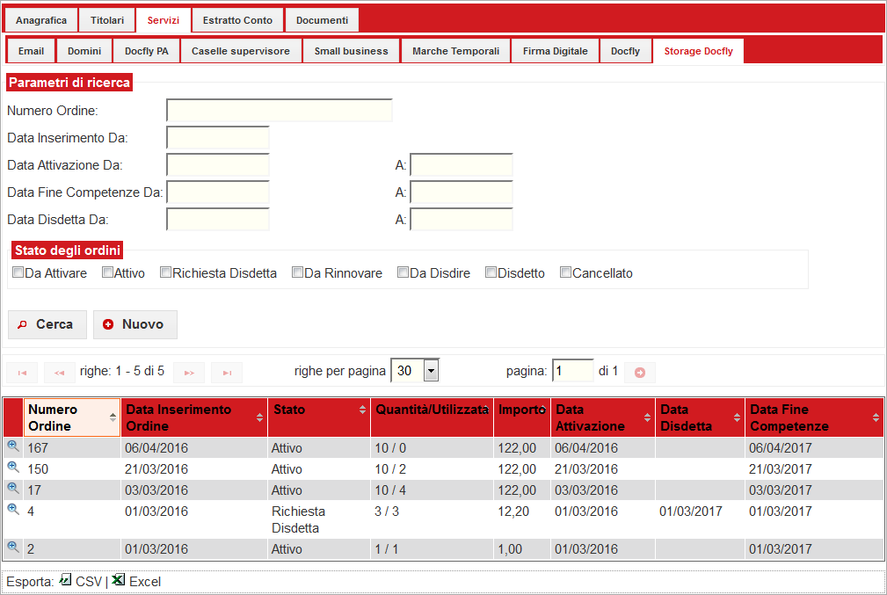Click the Data Fine Competenze A field
The height and width of the screenshot is (595, 887).
point(461,192)
